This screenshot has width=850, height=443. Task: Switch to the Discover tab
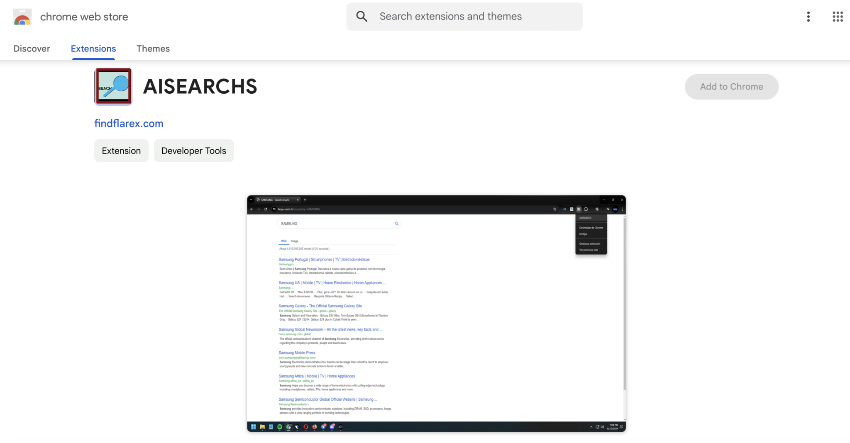click(x=32, y=49)
